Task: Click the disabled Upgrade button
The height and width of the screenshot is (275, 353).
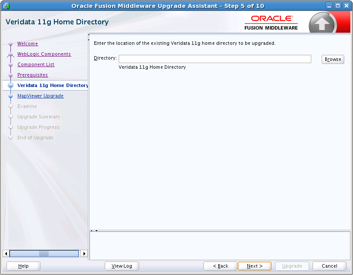Action: point(292,266)
